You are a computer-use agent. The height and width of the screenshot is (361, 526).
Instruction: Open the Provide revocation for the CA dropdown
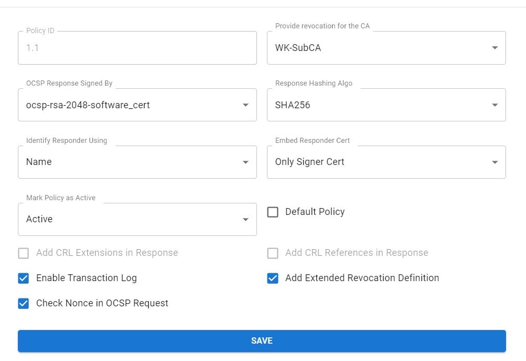[x=386, y=47]
